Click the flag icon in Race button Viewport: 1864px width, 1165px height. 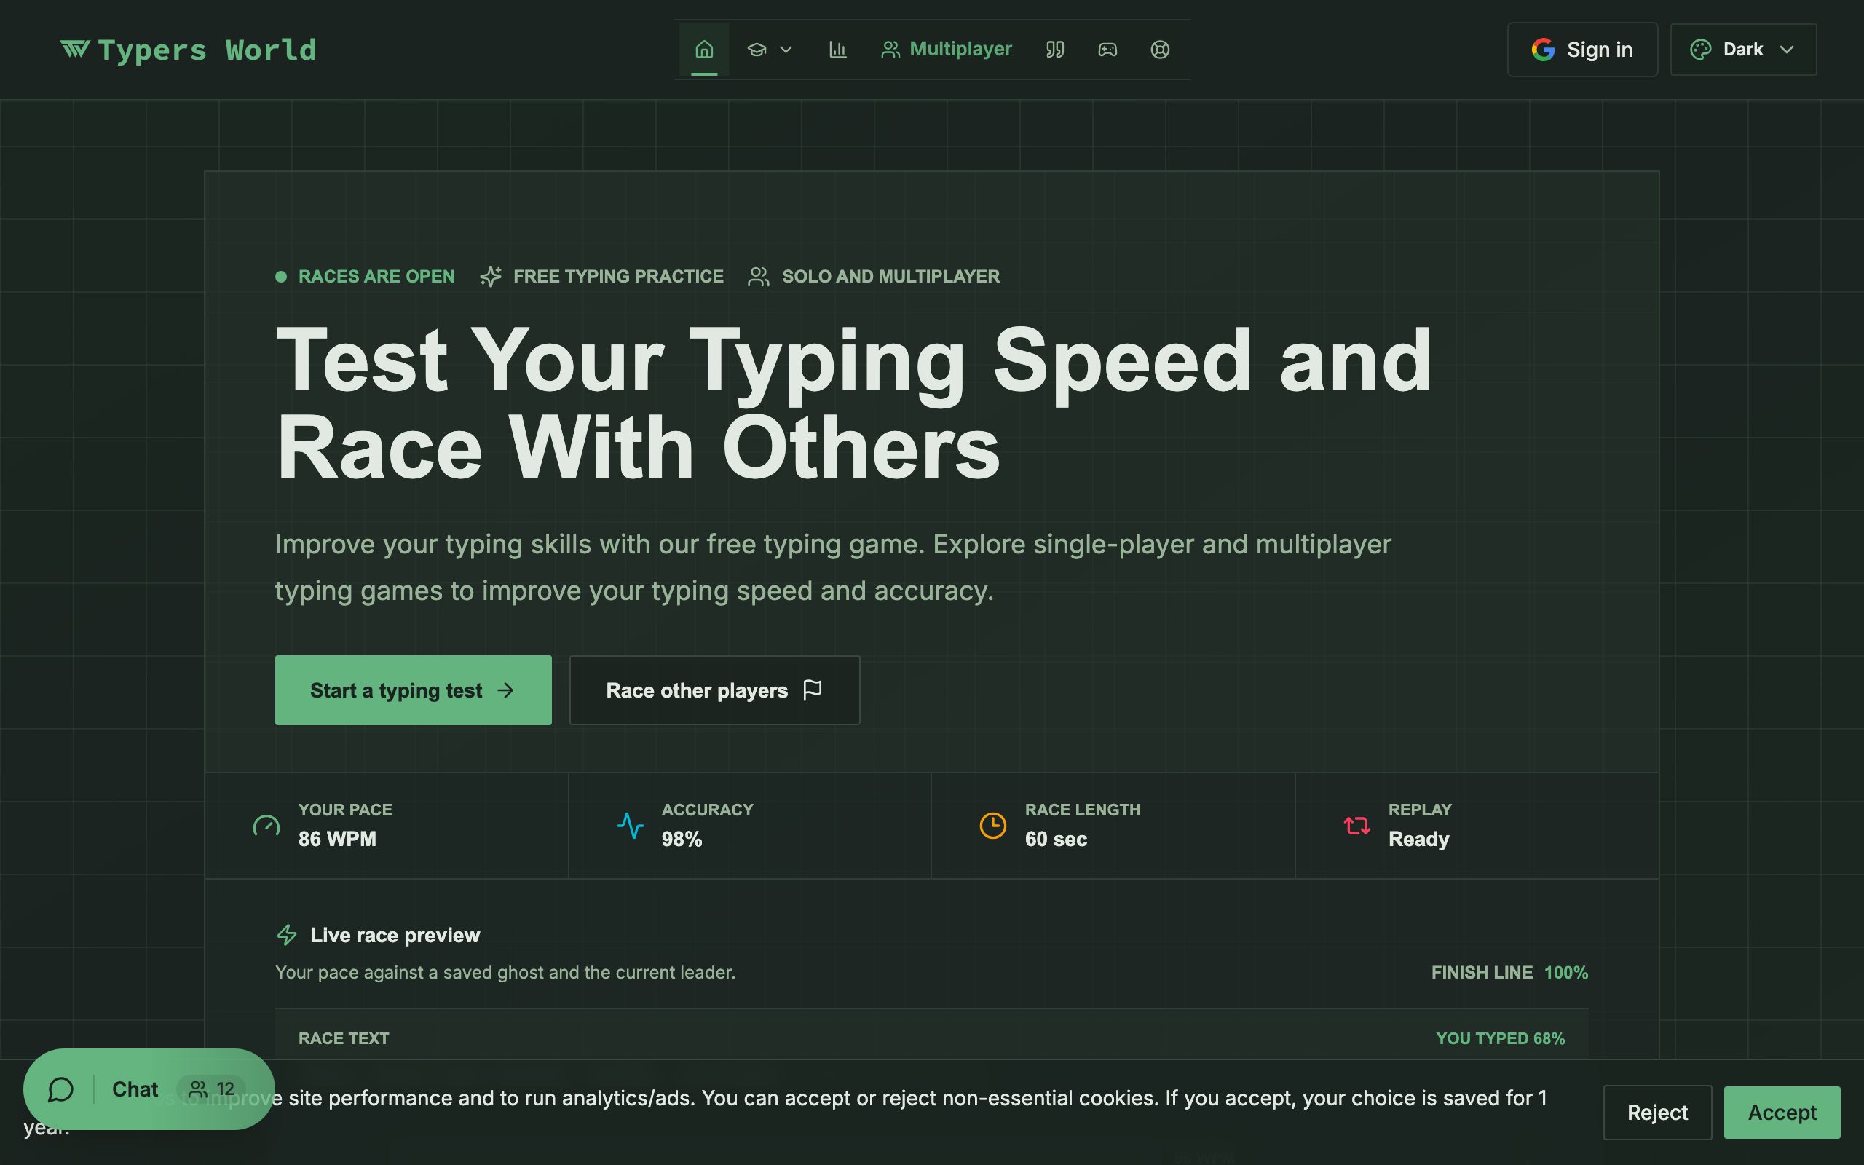(x=813, y=690)
